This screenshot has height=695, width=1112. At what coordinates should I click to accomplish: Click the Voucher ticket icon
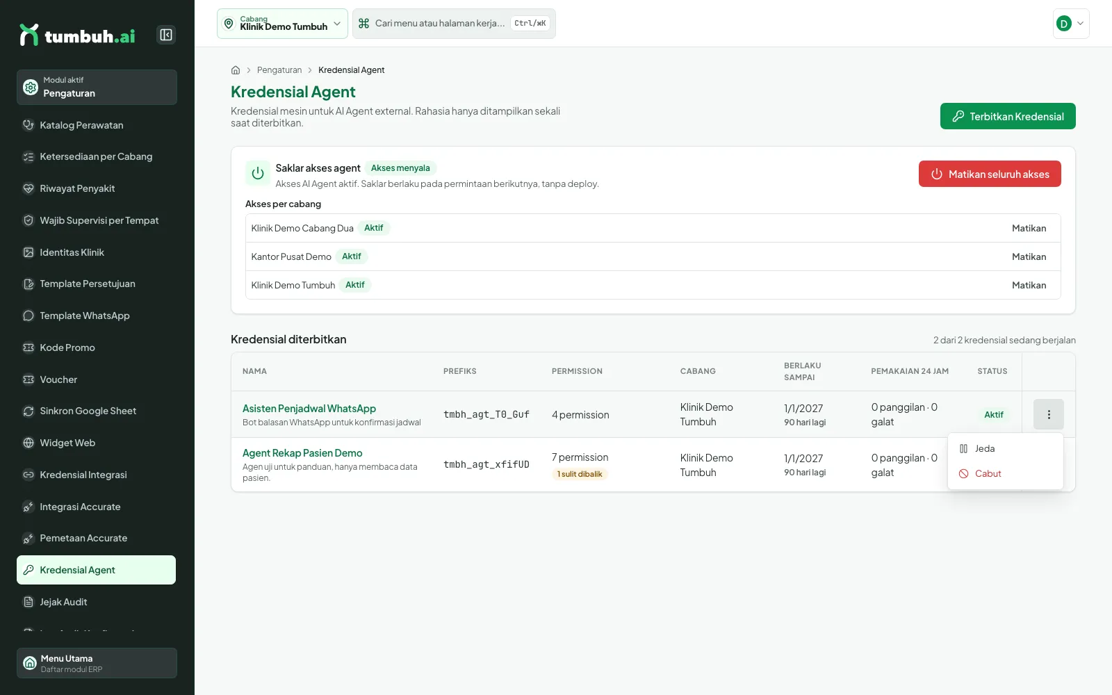[x=28, y=379]
